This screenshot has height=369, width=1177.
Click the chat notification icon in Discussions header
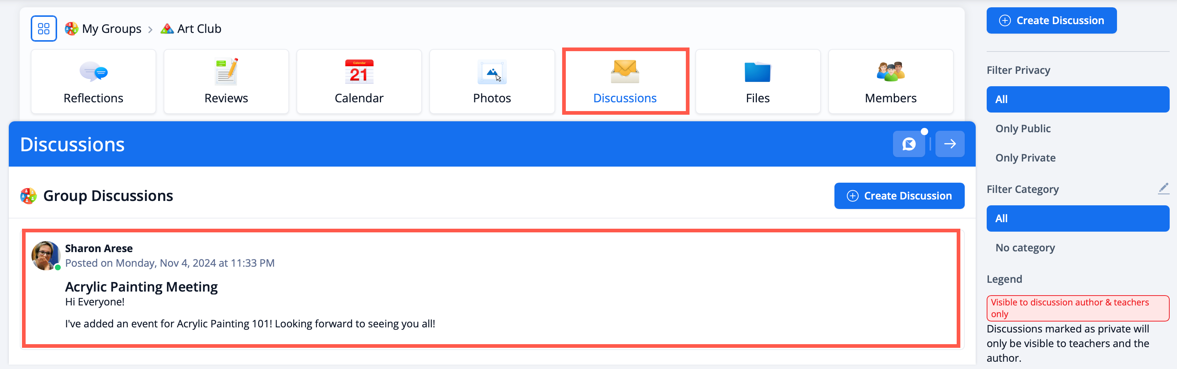pos(909,144)
